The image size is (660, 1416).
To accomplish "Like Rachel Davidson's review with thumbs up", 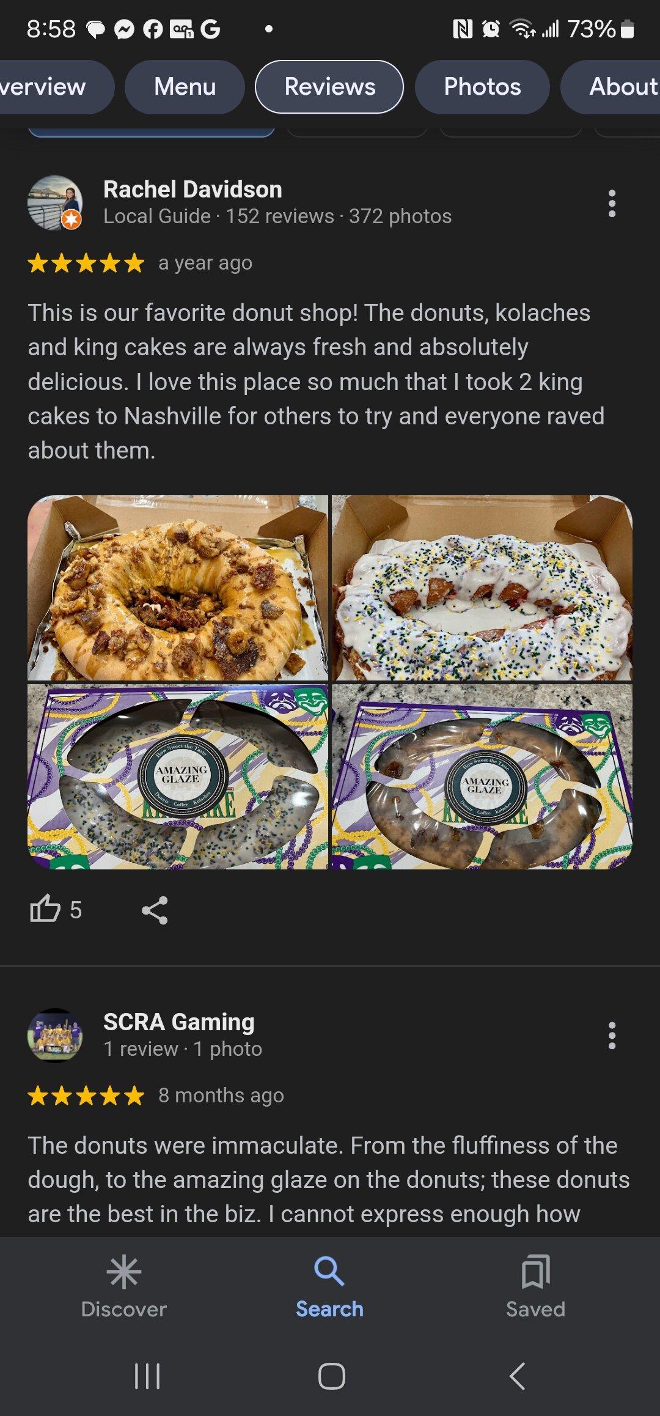I will [x=45, y=909].
